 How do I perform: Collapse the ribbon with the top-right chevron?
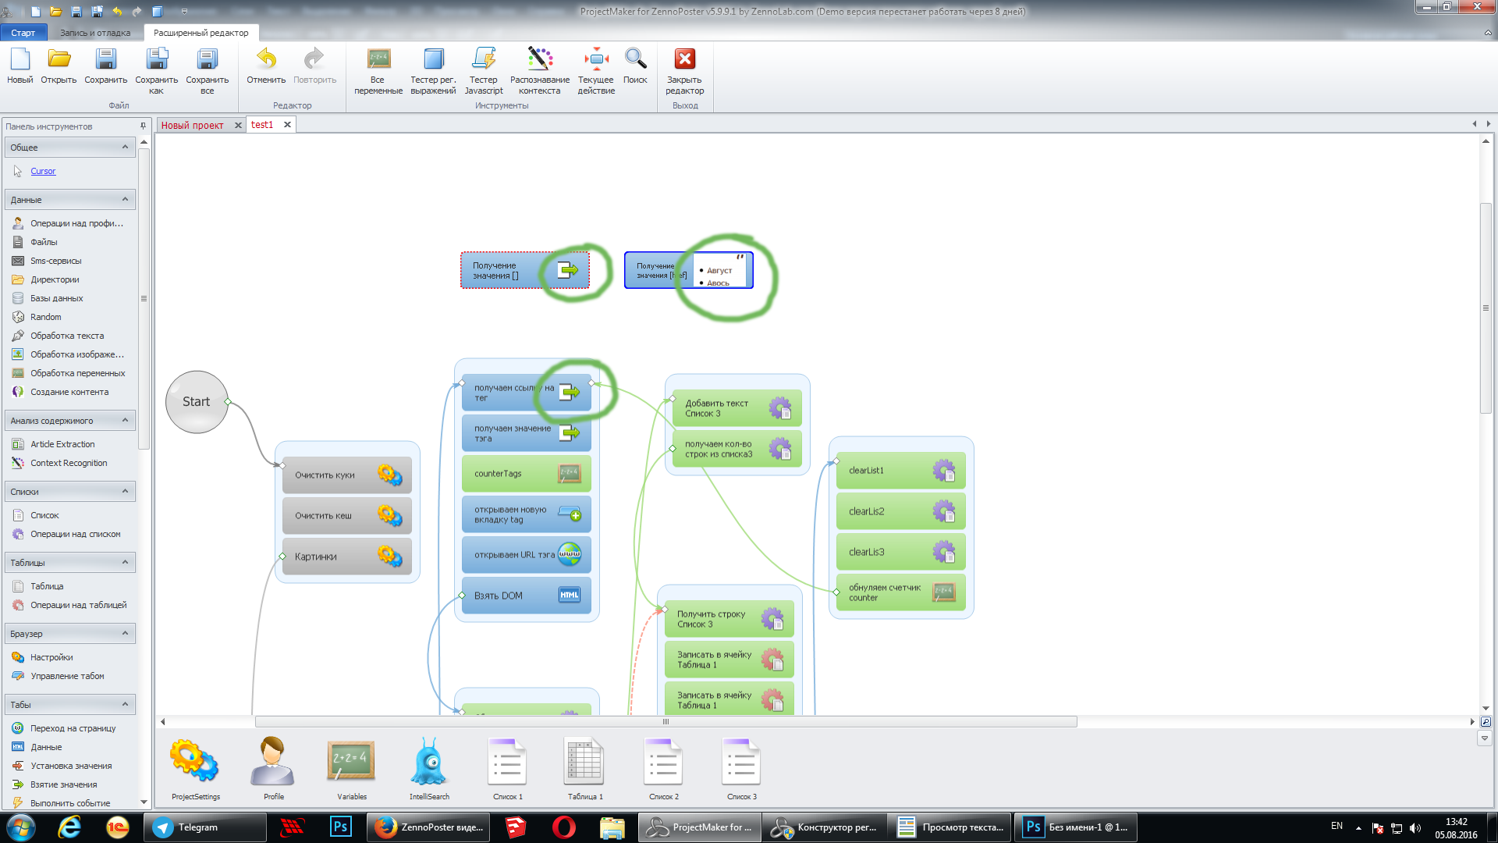1487,33
